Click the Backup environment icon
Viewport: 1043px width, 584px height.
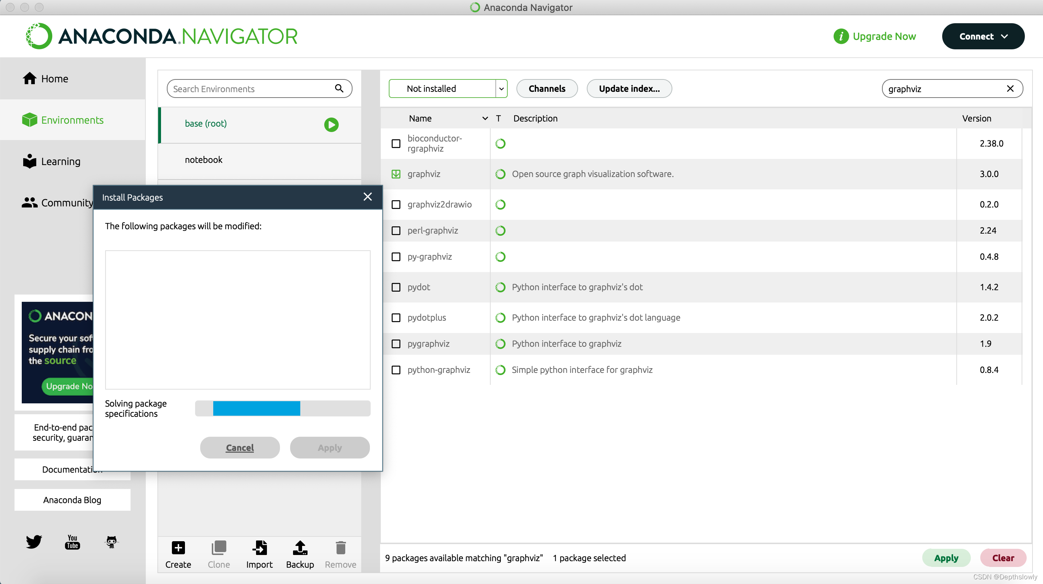(300, 548)
